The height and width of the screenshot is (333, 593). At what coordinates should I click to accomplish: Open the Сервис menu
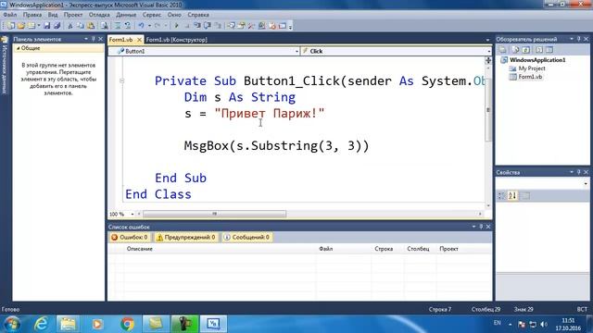(152, 15)
